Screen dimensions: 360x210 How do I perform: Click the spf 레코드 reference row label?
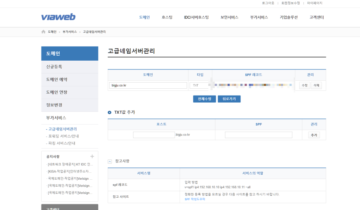point(120,185)
